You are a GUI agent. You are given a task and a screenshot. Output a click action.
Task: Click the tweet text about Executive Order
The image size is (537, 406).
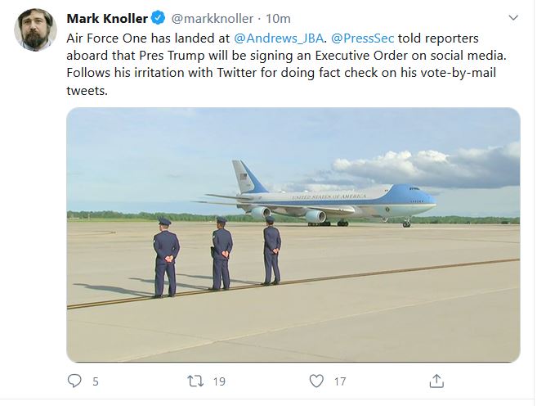point(286,56)
